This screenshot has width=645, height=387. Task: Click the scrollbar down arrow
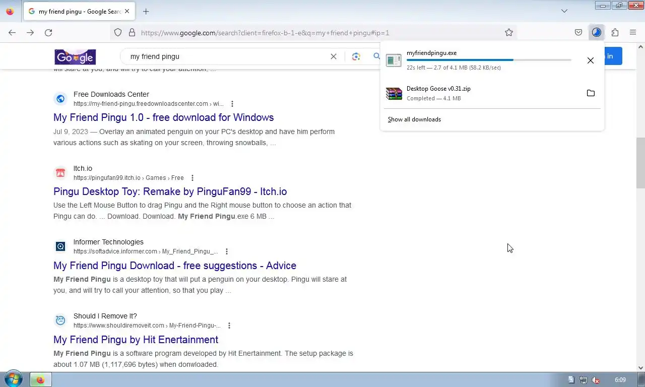coord(641,368)
